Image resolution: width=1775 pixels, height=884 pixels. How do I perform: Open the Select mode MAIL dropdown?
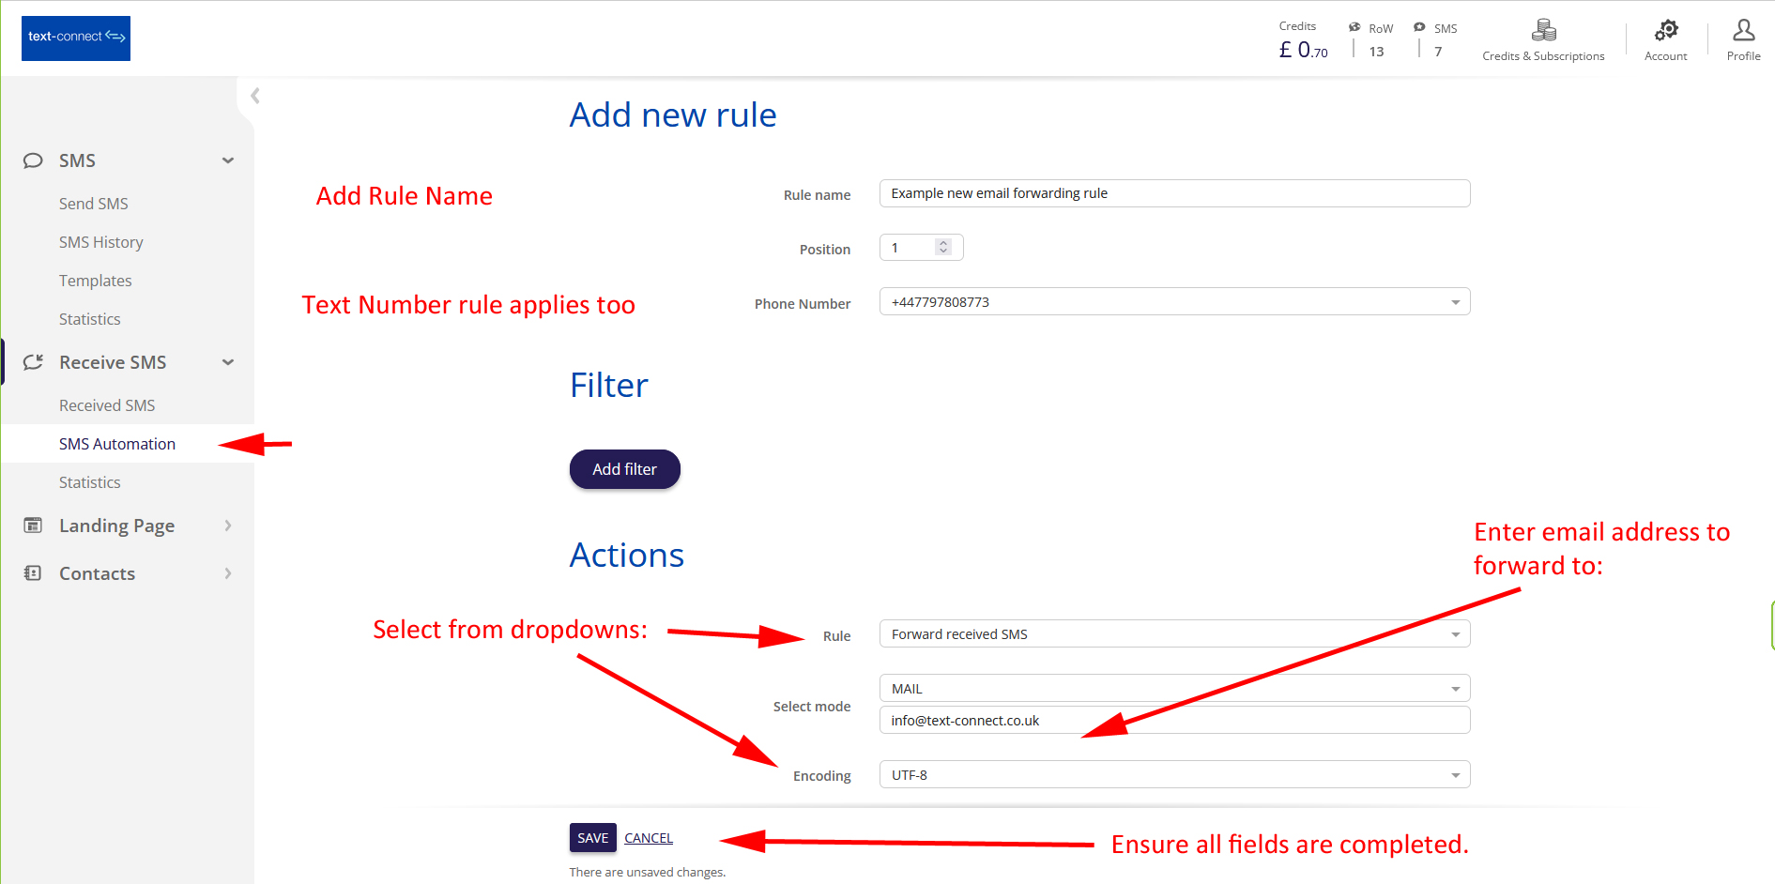pyautogui.click(x=1455, y=687)
